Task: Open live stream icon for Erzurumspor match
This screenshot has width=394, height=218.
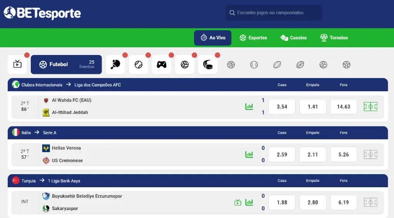Action: tap(238, 202)
